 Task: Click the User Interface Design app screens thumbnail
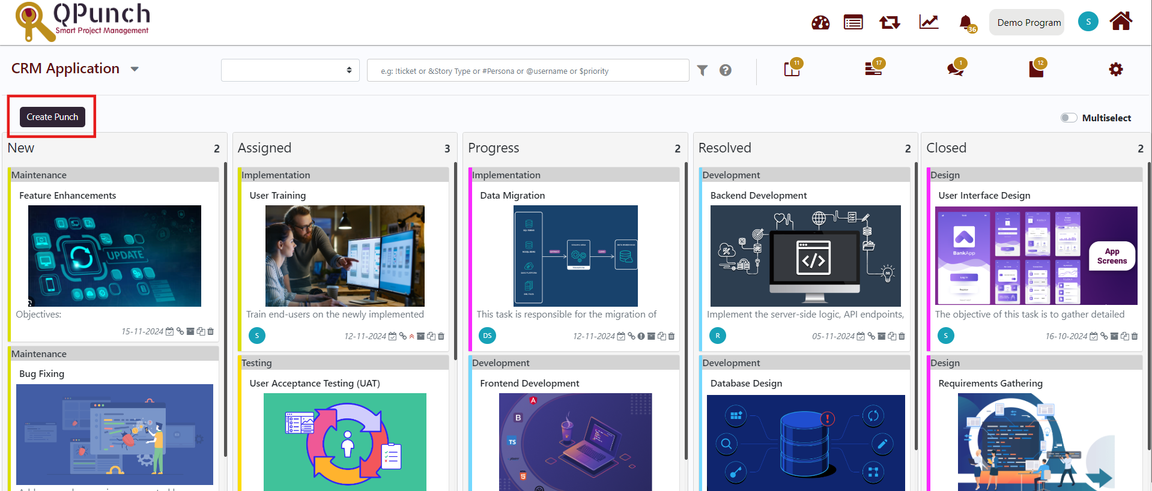coord(1036,256)
